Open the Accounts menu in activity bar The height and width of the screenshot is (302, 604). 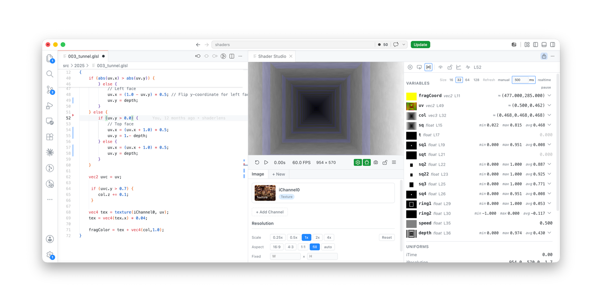[x=50, y=239]
